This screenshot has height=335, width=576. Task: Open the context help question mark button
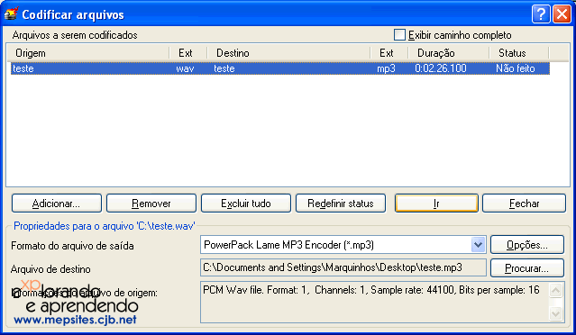pos(541,14)
